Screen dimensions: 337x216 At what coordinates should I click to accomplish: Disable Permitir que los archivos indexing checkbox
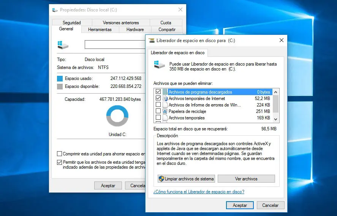[x=59, y=162]
